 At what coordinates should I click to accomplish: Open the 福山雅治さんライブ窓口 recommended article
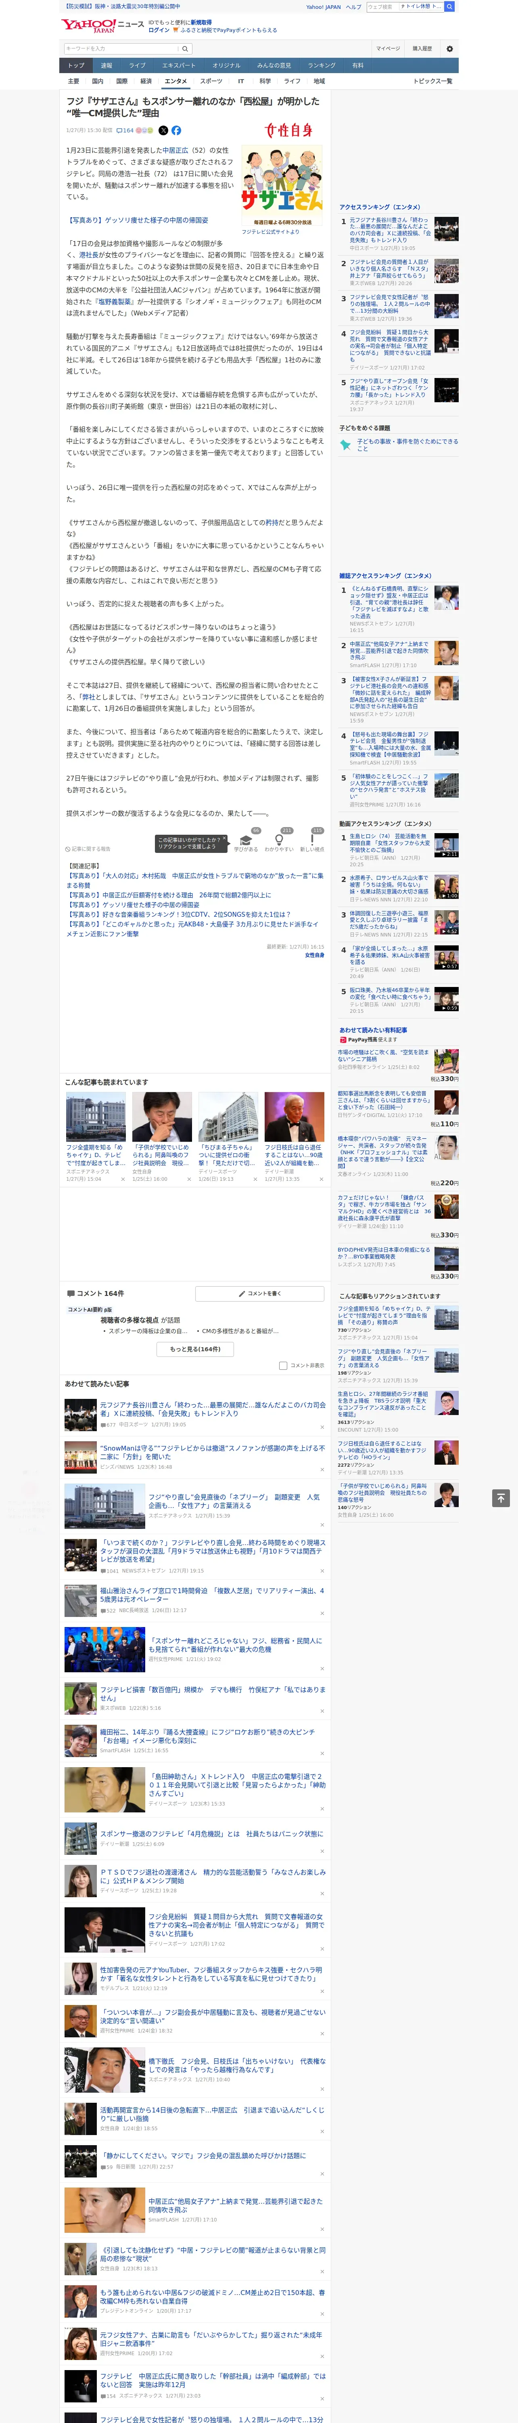pyautogui.click(x=213, y=1595)
